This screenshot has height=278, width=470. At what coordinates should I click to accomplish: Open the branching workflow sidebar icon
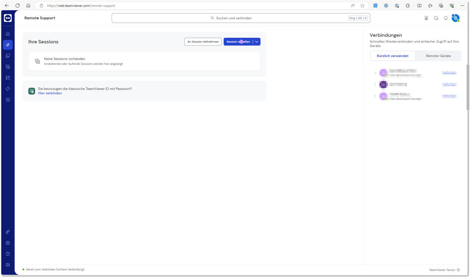[8, 78]
